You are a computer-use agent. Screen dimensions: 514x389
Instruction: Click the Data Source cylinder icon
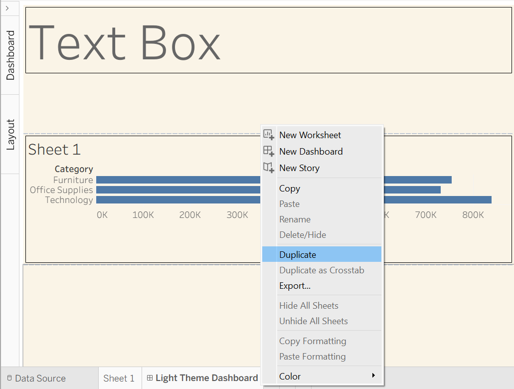[x=9, y=379]
